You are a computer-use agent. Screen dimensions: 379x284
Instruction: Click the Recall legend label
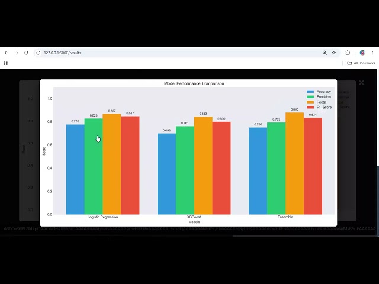tap(322, 102)
